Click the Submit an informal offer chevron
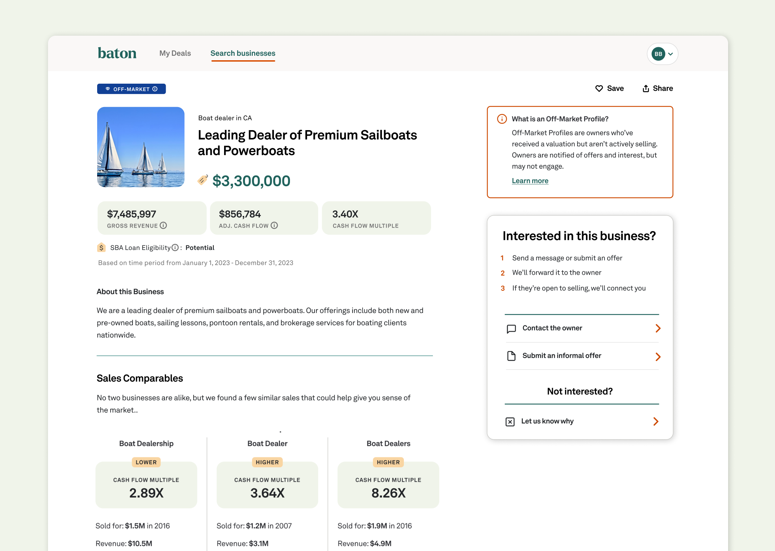Viewport: 775px width, 551px height. click(x=658, y=357)
